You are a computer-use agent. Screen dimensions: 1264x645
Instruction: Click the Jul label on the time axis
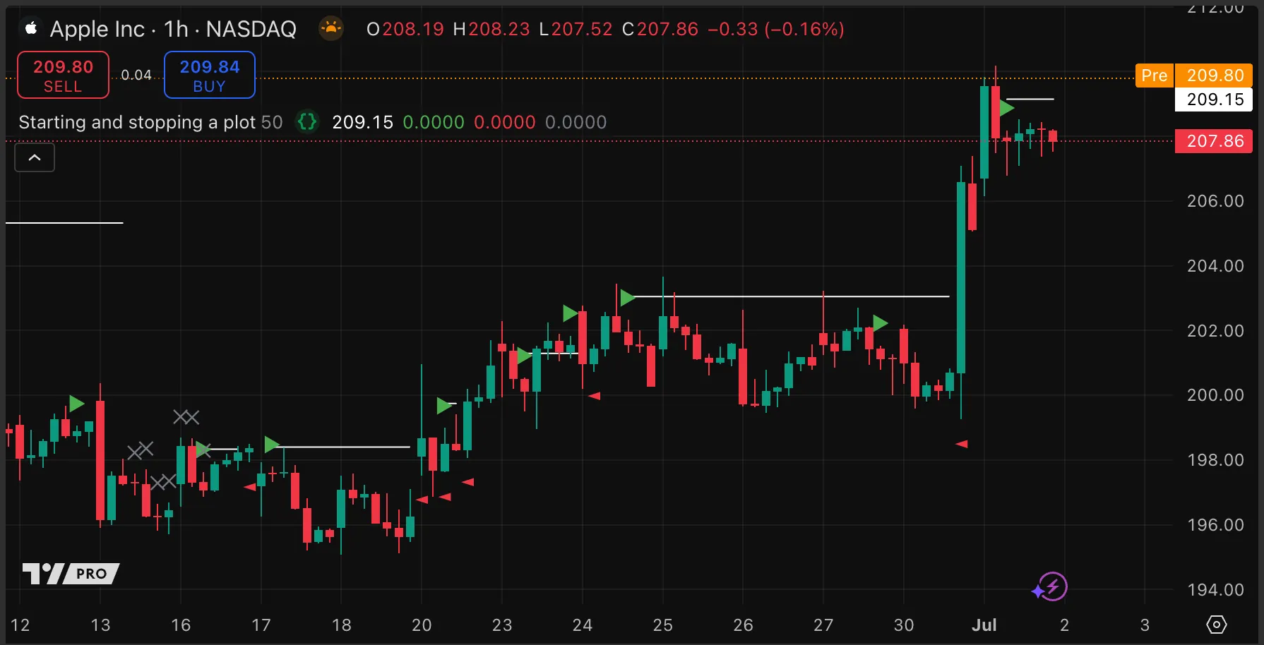984,625
